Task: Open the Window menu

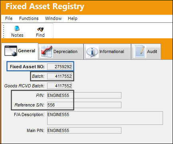Action: coord(53,18)
